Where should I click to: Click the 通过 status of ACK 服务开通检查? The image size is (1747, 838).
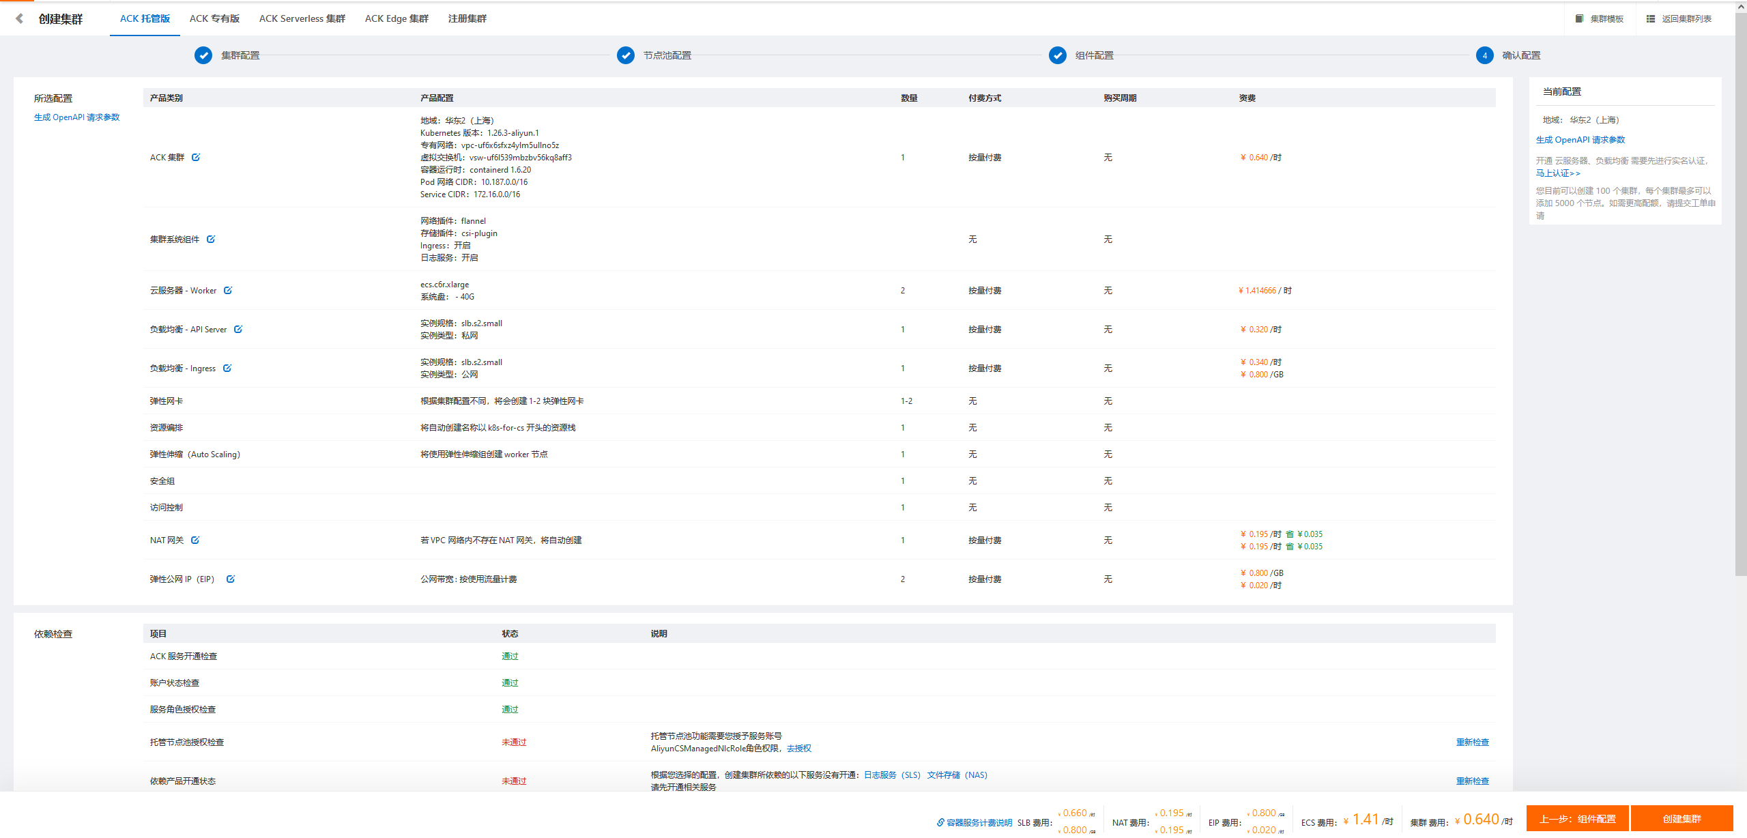click(510, 656)
